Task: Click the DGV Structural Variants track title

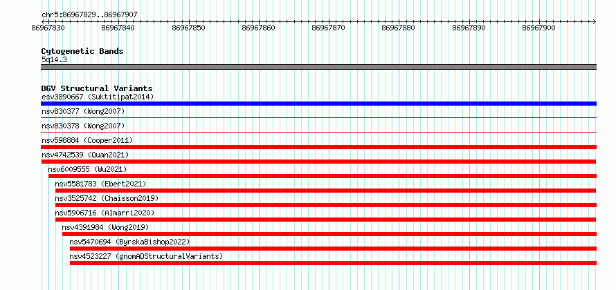Action: [x=97, y=88]
